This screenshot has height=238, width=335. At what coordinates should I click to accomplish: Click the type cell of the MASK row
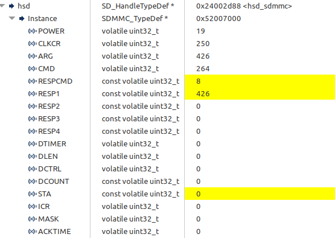pos(130,219)
